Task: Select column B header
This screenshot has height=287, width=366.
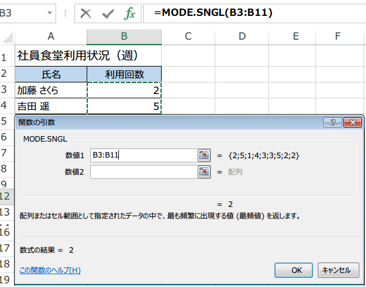Action: (x=124, y=37)
